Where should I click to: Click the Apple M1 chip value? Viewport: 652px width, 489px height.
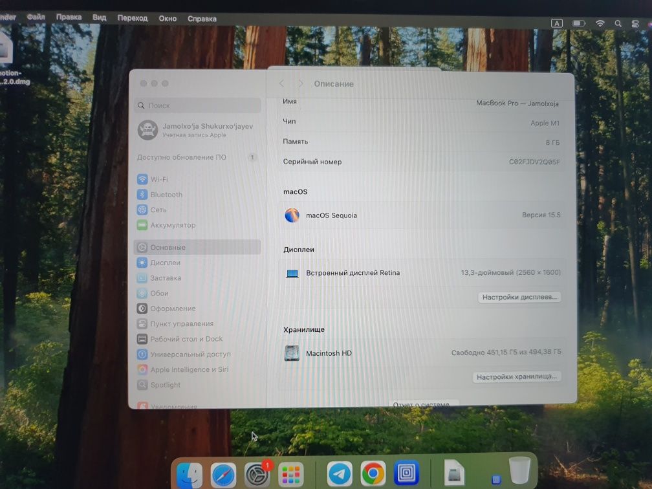[x=545, y=123]
